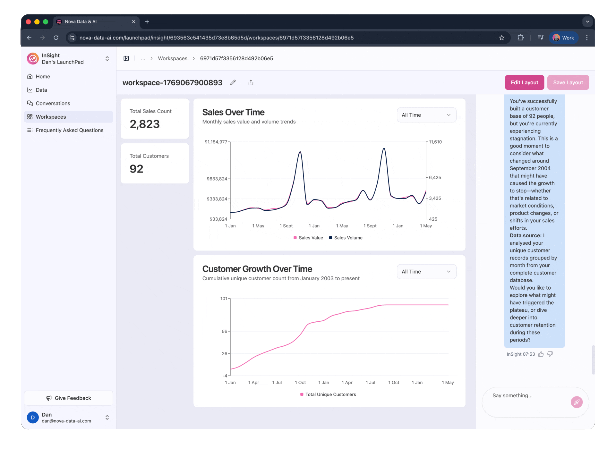Open Conversations in the sidebar
Image resolution: width=616 pixels, height=457 pixels.
(x=53, y=103)
